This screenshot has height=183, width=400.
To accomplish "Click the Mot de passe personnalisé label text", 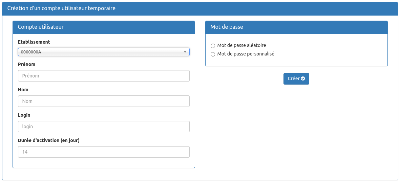I will click(x=246, y=54).
